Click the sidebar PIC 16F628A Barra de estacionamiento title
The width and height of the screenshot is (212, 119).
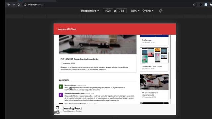[150, 94]
